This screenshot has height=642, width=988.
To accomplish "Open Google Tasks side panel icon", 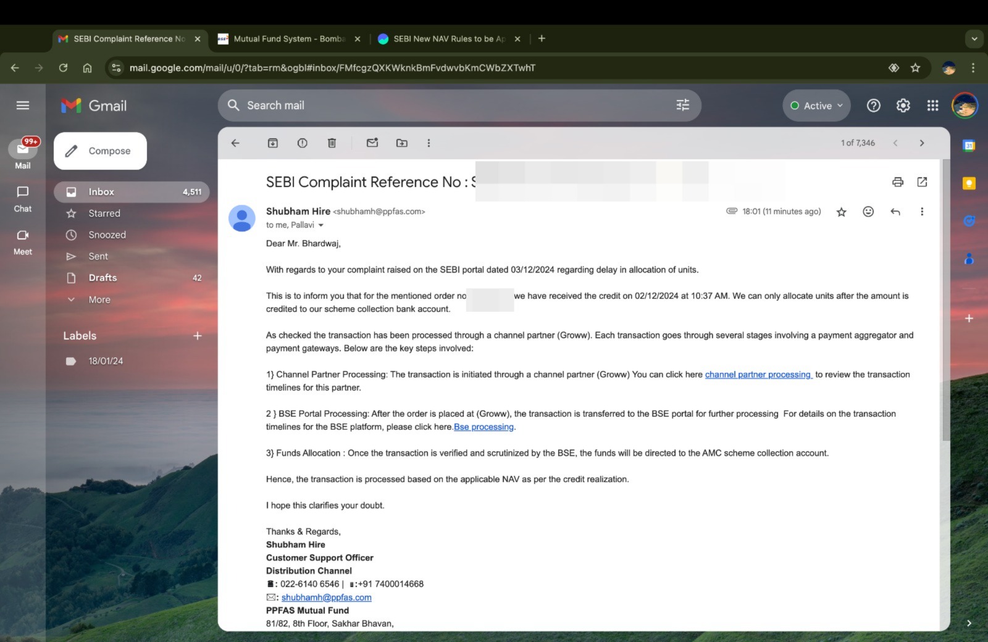I will tap(969, 221).
